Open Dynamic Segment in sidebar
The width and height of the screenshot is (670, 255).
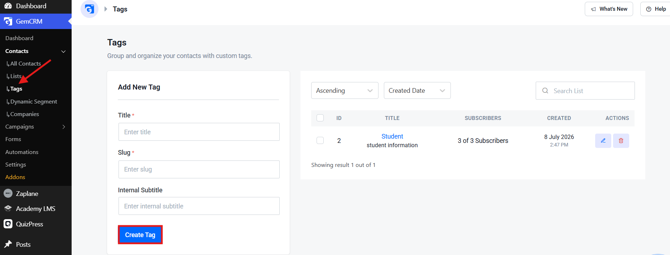pyautogui.click(x=34, y=102)
